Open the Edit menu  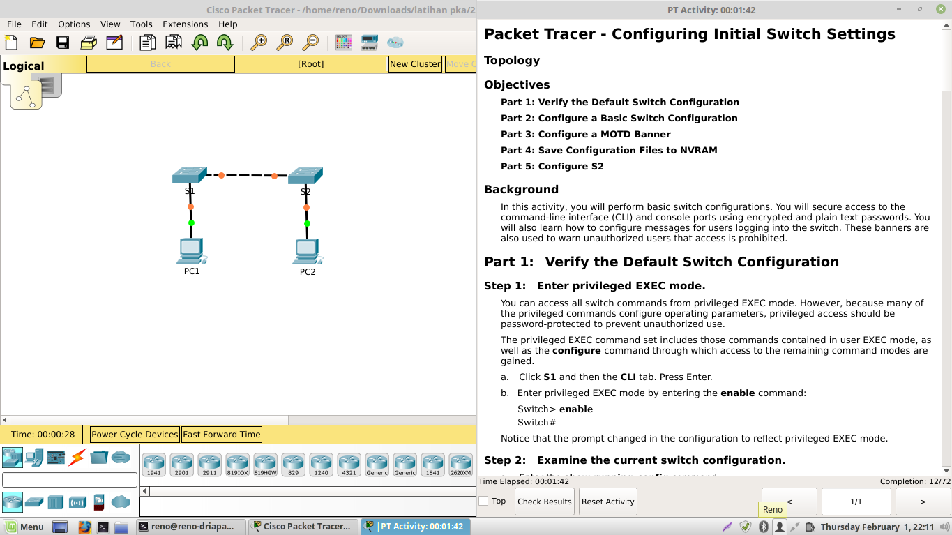[x=39, y=24]
